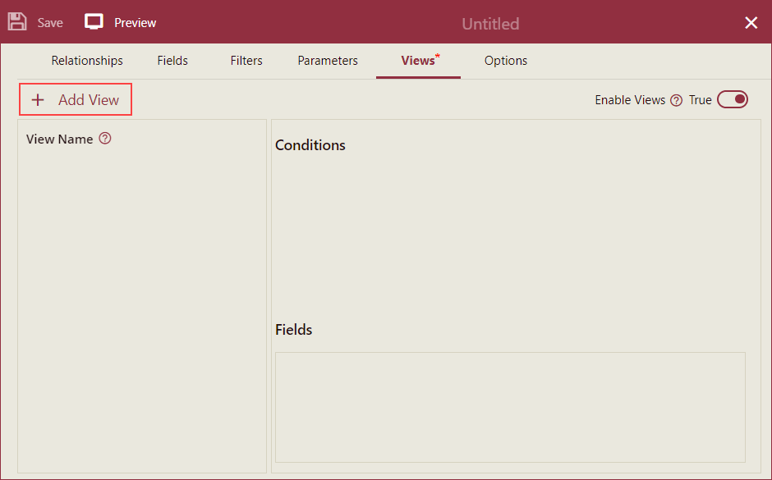
Task: Close the Untitled editor with X
Action: point(751,23)
